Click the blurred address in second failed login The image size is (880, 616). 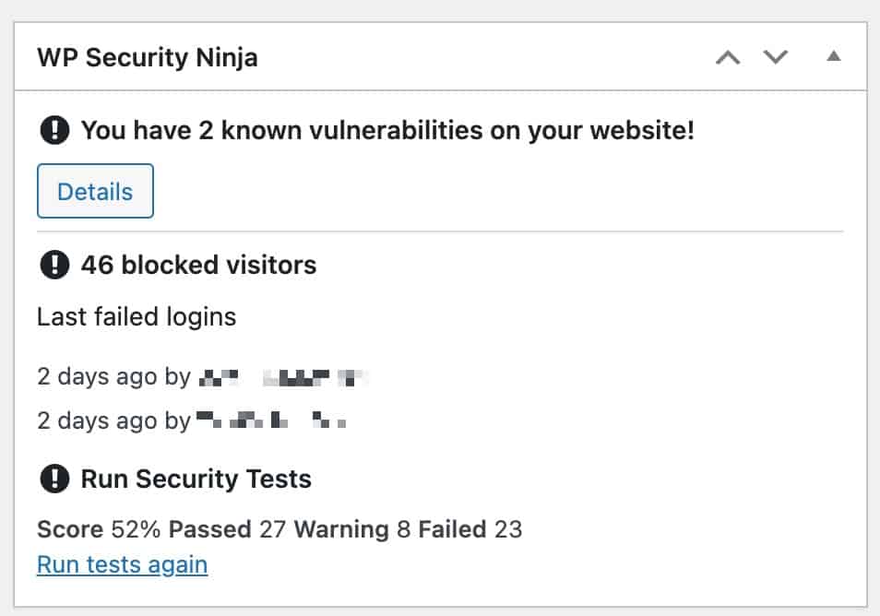(272, 422)
